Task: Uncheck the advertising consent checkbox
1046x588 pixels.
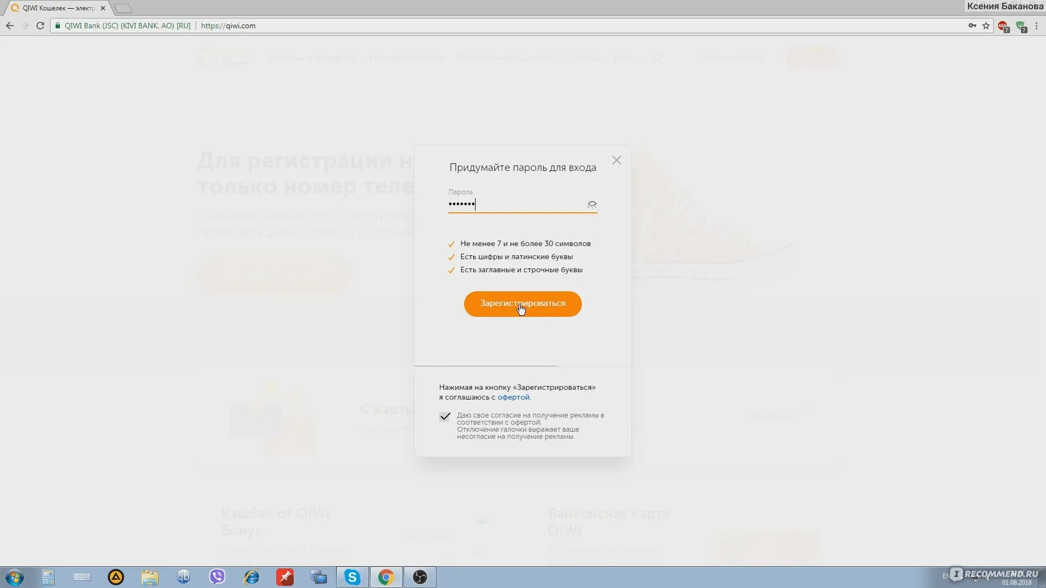Action: pyautogui.click(x=445, y=416)
